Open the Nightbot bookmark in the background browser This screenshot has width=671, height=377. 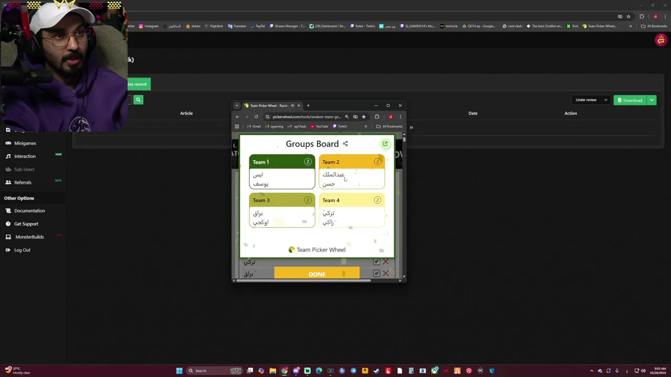[x=213, y=26]
